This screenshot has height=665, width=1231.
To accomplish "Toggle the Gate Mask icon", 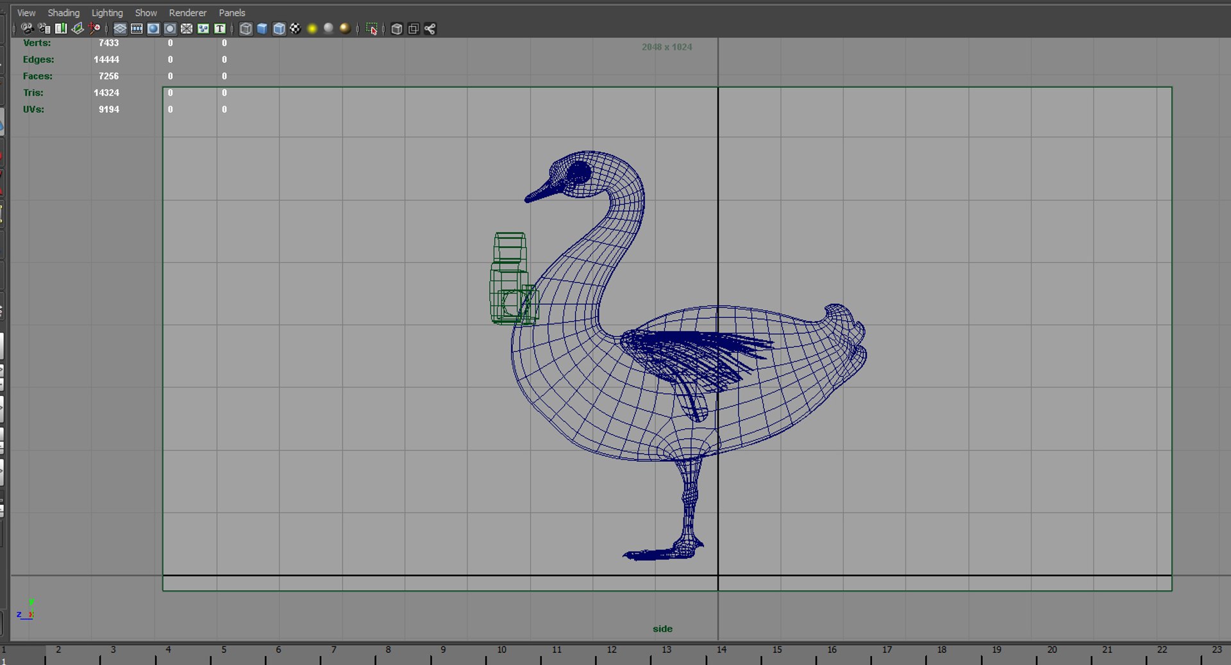I will [170, 28].
